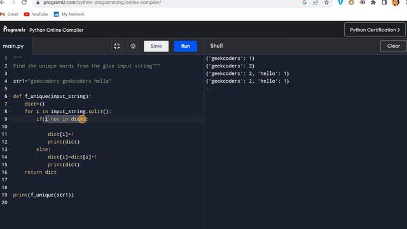Open the Chrome profile avatar
This screenshot has width=407, height=229.
click(x=396, y=3)
